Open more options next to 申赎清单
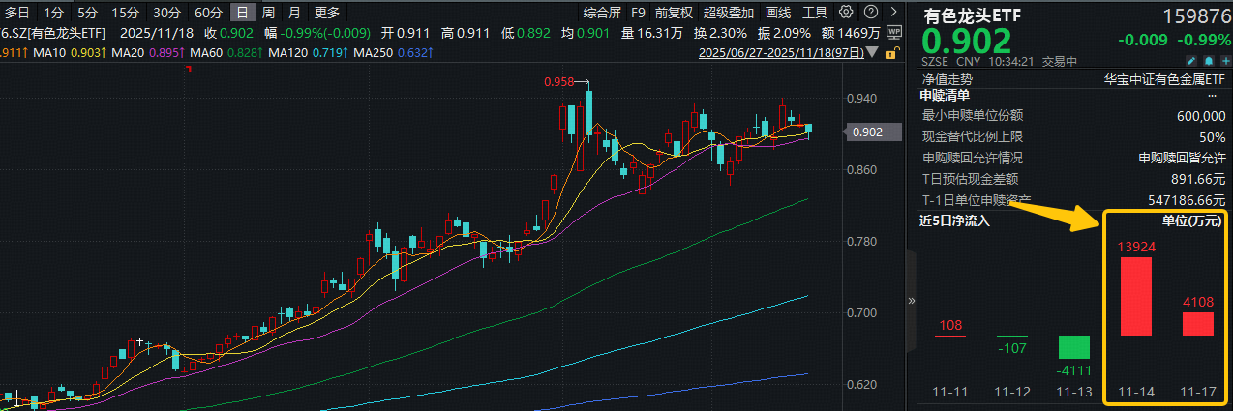1233x411 pixels. click(x=1212, y=95)
